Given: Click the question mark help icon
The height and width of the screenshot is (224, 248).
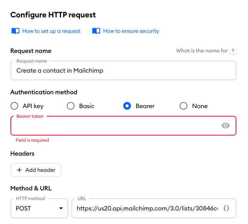Looking at the screenshot, I should [x=233, y=51].
